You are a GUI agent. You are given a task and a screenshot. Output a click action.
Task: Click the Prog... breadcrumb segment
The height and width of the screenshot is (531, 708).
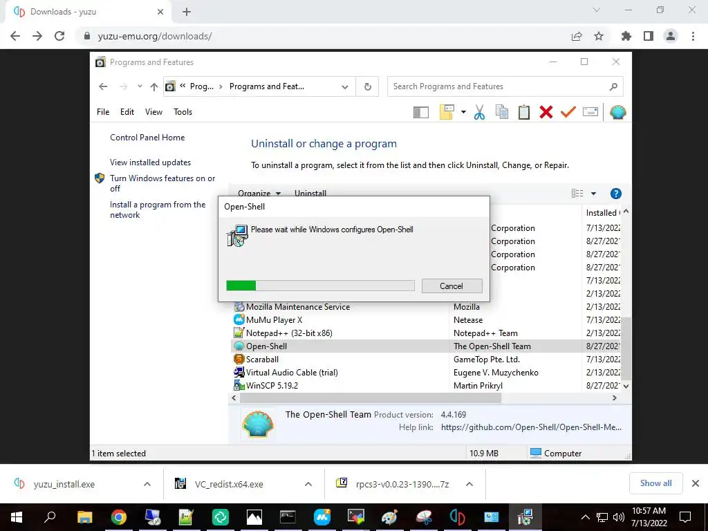[x=202, y=86]
